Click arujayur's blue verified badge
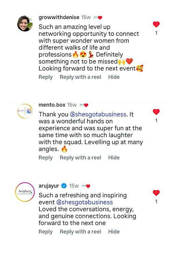The height and width of the screenshot is (254, 190). (x=64, y=186)
